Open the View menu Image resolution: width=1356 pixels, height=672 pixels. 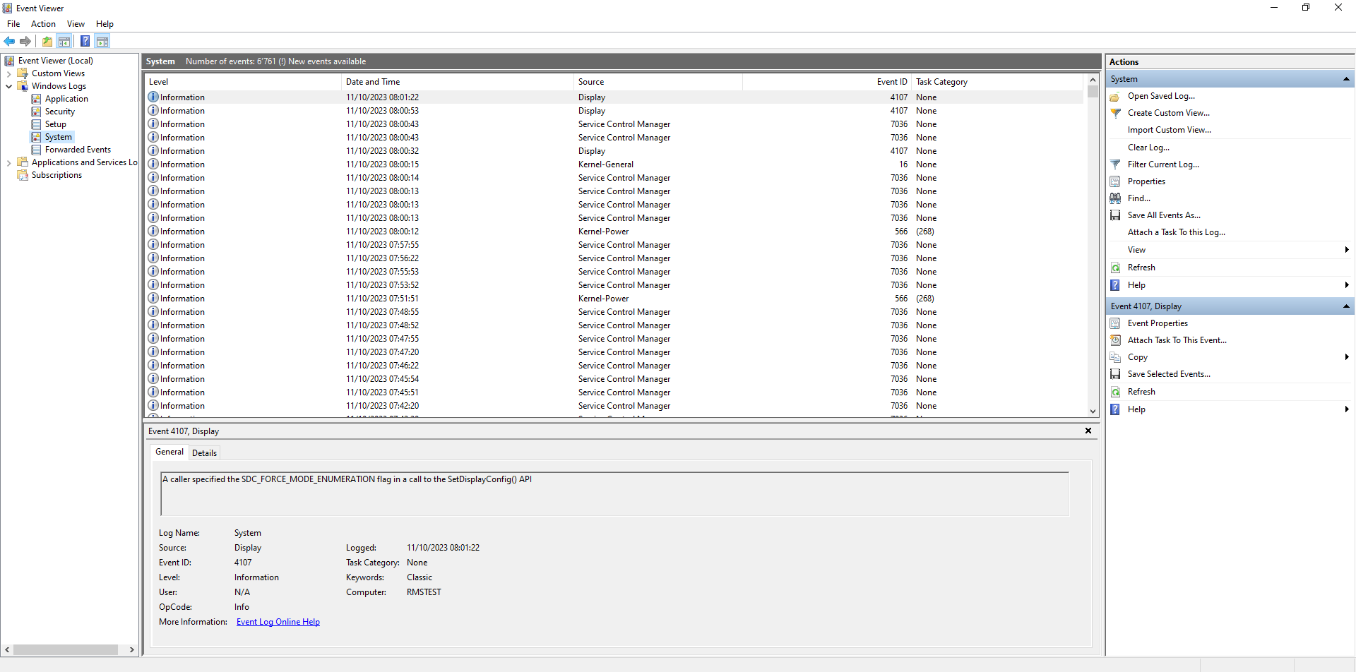(76, 24)
